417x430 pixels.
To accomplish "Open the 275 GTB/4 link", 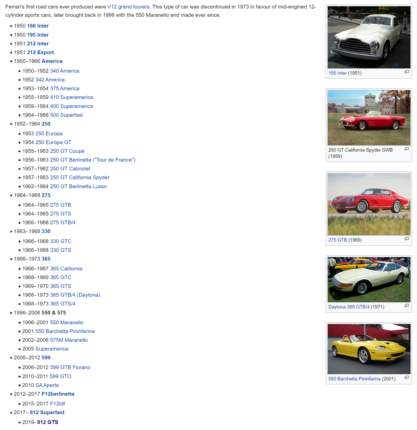I will (63, 223).
